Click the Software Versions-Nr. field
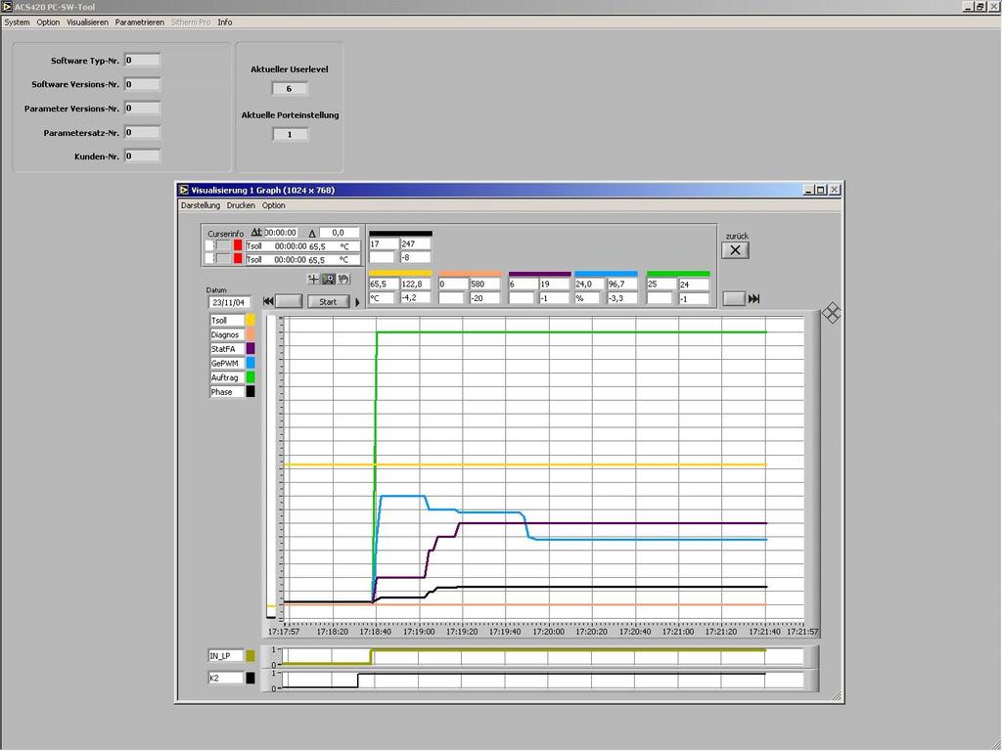 (x=142, y=84)
